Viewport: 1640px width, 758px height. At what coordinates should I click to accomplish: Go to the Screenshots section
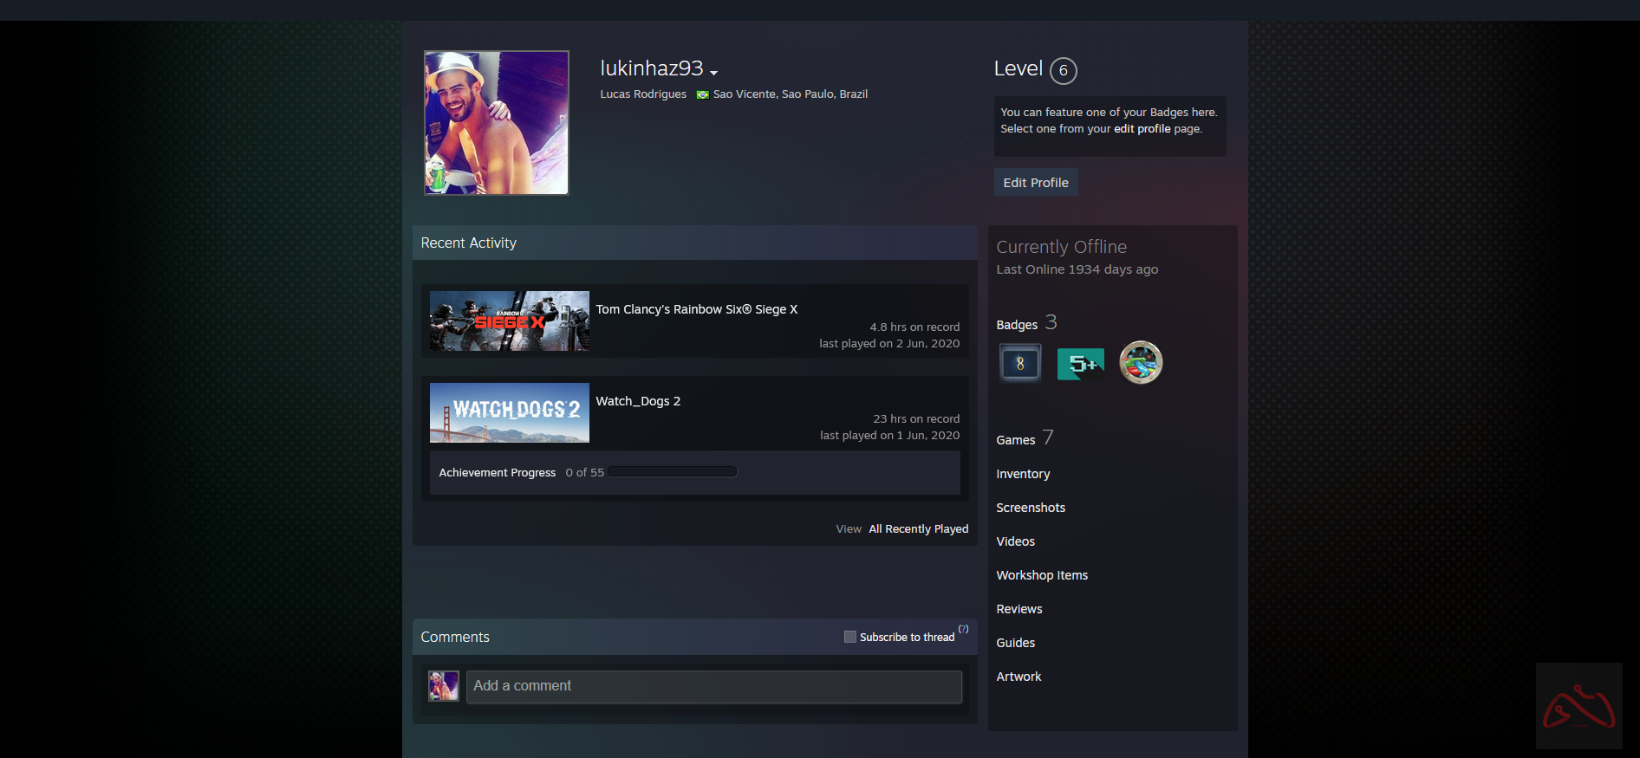[x=1031, y=508]
